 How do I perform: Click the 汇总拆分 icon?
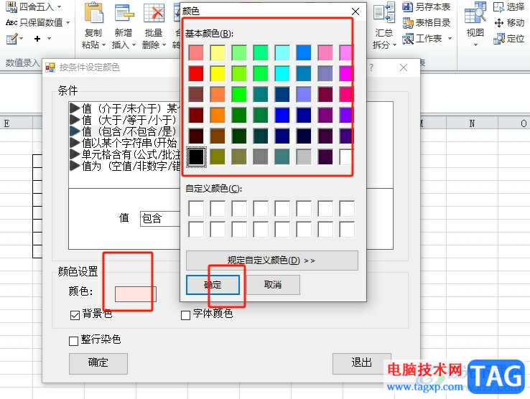(x=384, y=13)
